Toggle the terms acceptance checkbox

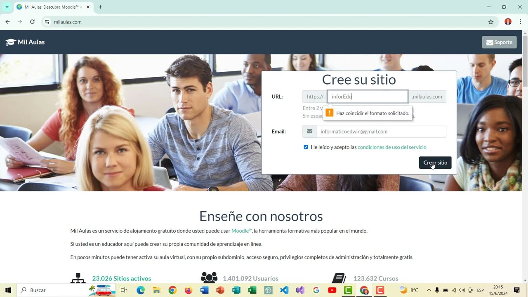[x=306, y=147]
